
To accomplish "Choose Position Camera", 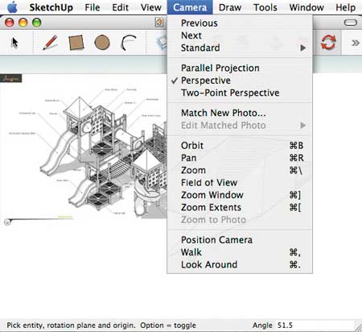I will point(240,240).
